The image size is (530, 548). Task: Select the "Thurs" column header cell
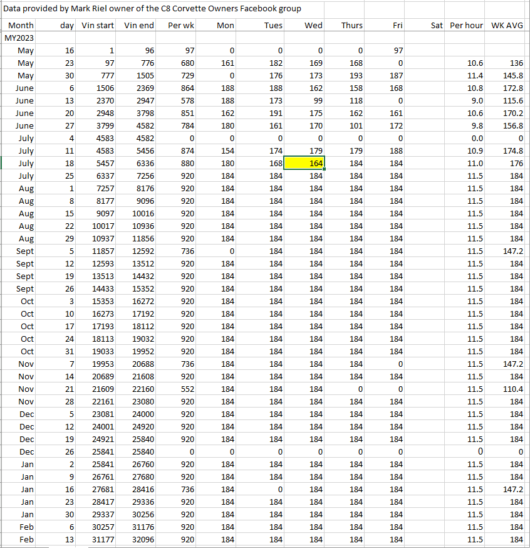point(345,26)
